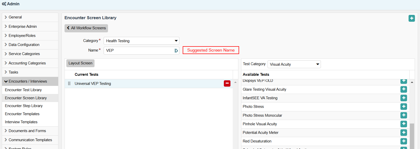Add Potential Acuity Meter test
The image size is (420, 149).
[x=403, y=133]
